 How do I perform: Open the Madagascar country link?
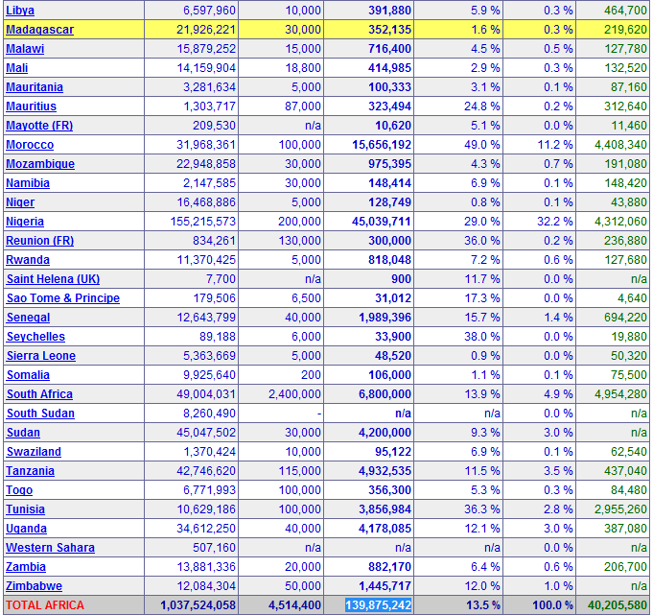click(40, 30)
